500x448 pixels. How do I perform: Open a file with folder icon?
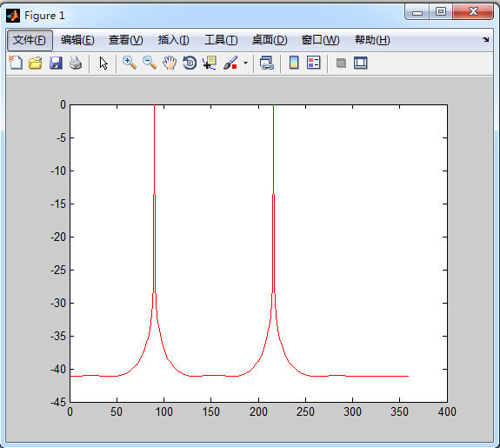36,63
